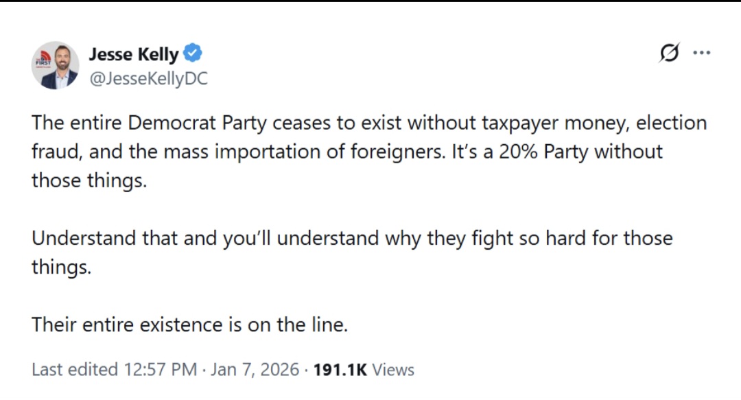Screen dimensions: 741x400
Task: Click the Insurgency Wire logo on the avatar
Action: tap(43, 60)
